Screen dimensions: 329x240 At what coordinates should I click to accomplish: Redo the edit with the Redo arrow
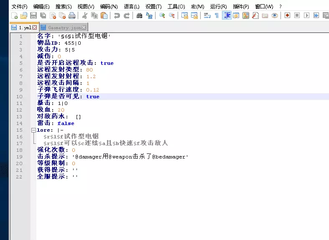127,15
